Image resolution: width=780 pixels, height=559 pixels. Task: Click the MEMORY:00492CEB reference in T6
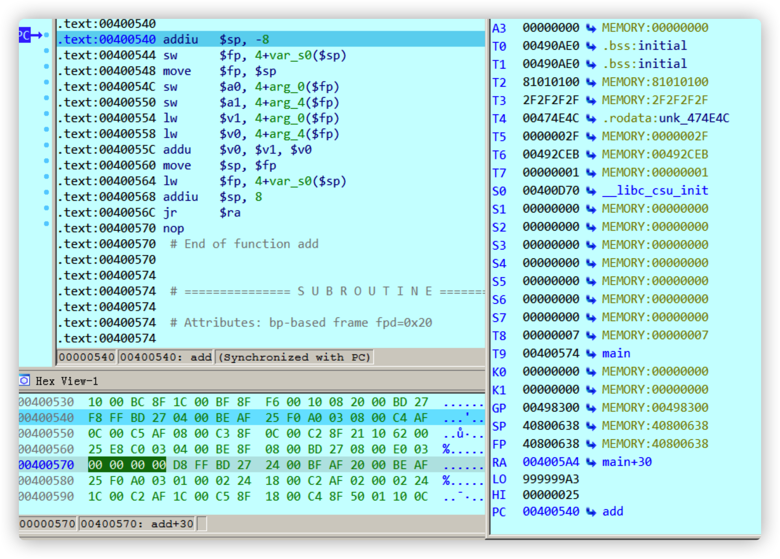tap(655, 155)
